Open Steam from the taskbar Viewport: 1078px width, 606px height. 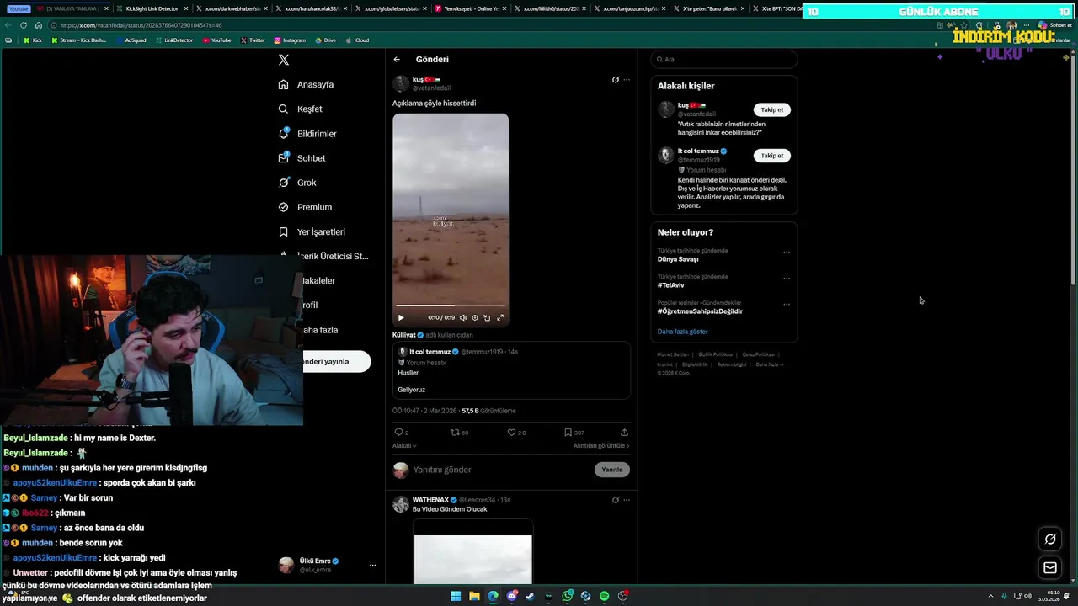pyautogui.click(x=530, y=596)
